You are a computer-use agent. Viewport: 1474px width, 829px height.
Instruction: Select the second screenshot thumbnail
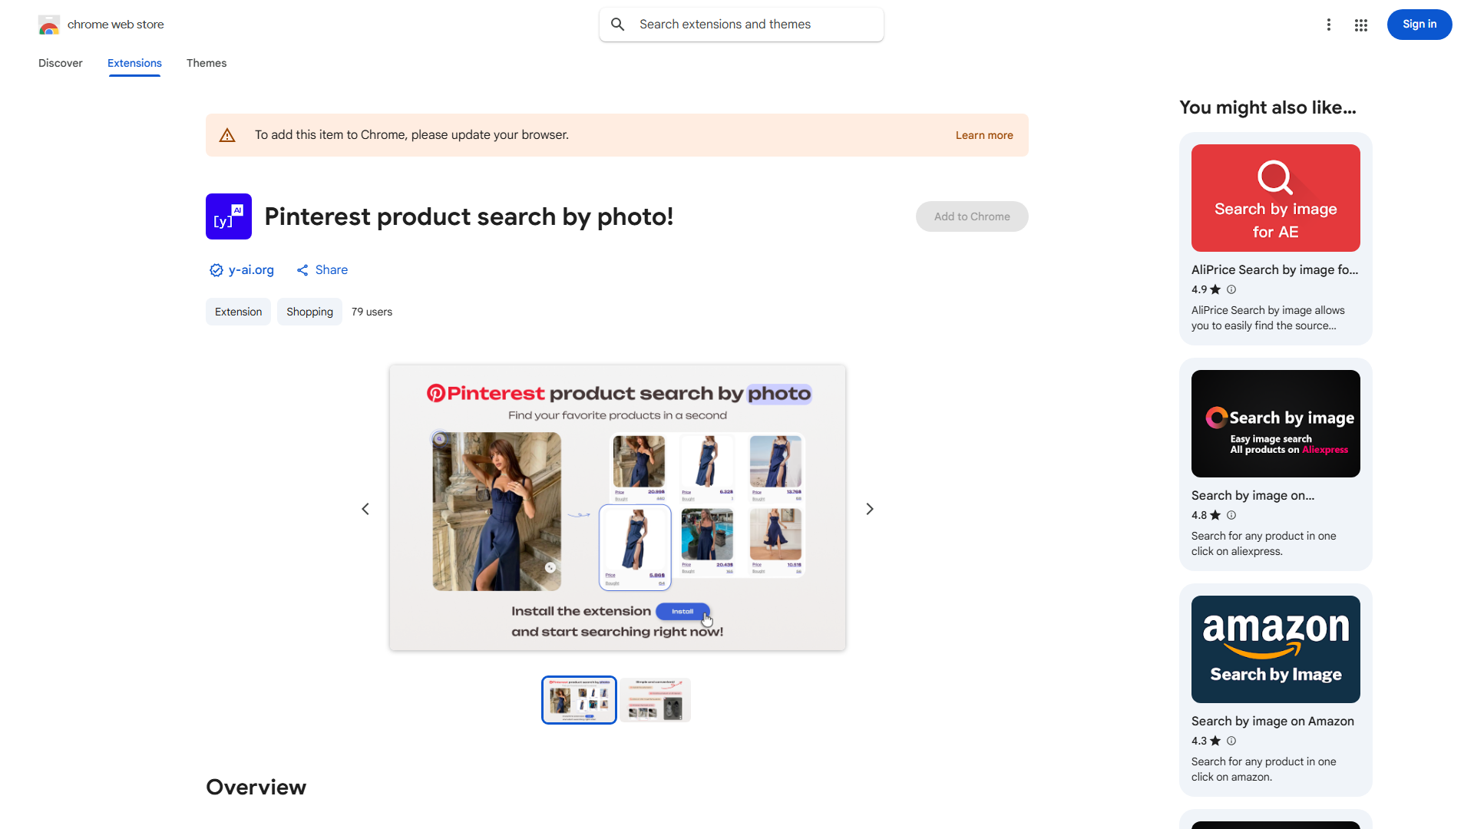[655, 699]
